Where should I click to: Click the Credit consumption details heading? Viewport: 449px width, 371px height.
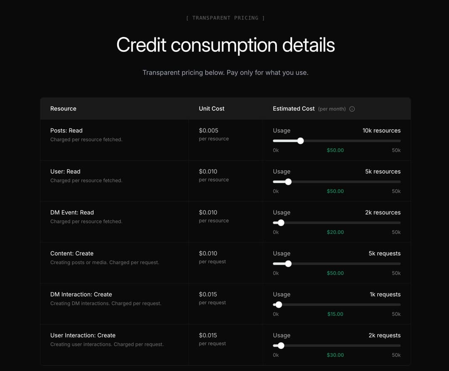click(x=226, y=45)
